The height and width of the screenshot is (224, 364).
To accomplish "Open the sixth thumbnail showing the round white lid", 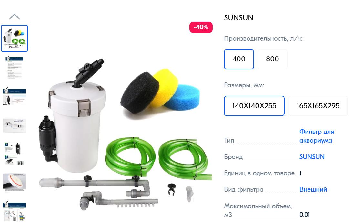I will (15, 183).
